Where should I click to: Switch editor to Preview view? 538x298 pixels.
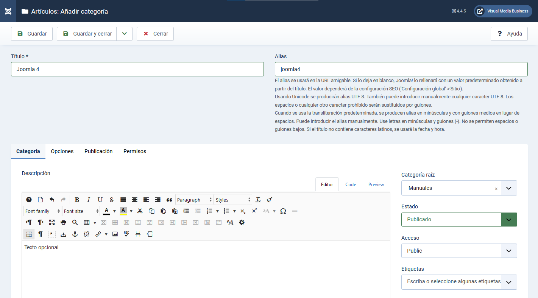point(376,185)
